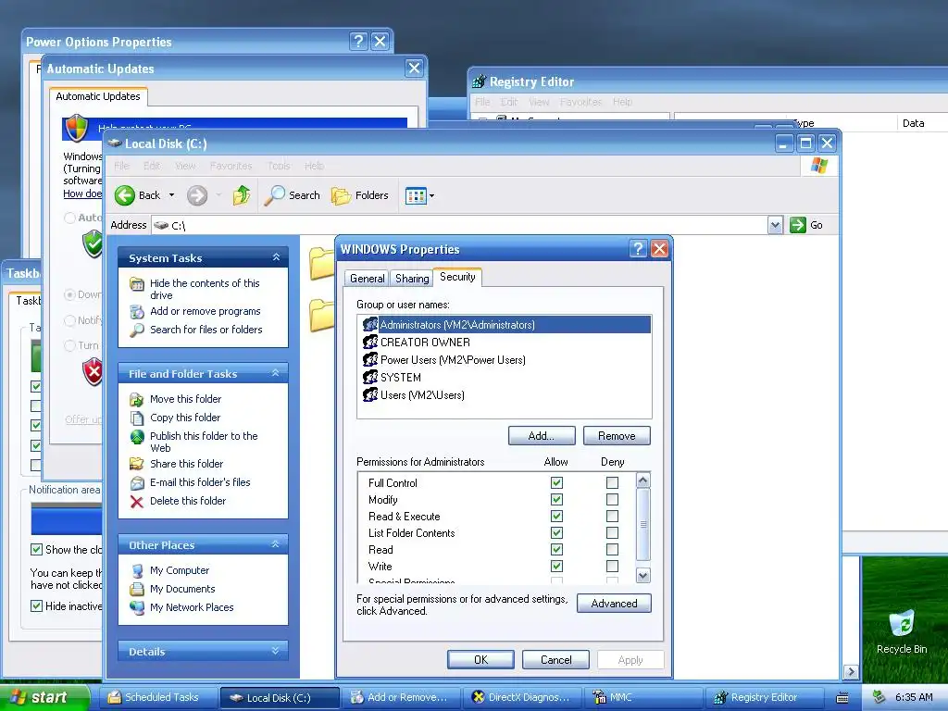
Task: Switch to Scheduled Tasks taskbar button
Action: [157, 697]
